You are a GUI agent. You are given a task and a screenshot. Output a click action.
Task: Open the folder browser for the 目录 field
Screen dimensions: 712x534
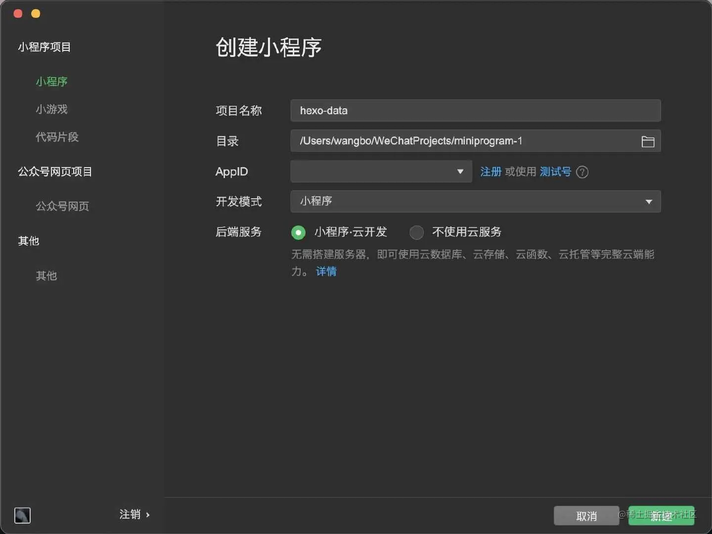648,141
